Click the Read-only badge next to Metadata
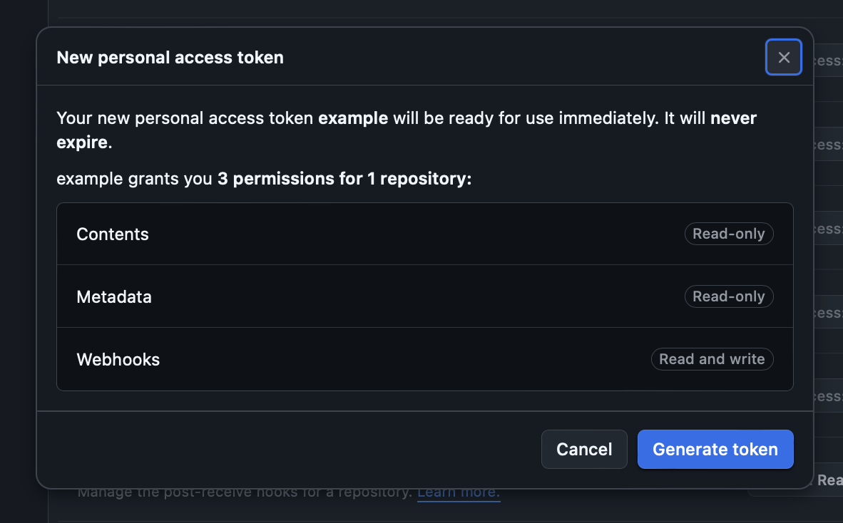843x523 pixels. [x=728, y=296]
